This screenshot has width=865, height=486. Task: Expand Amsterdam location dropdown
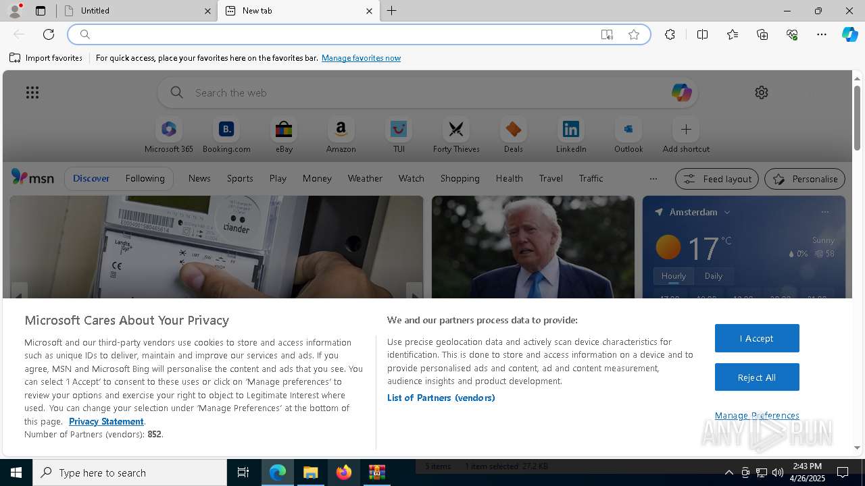(727, 212)
